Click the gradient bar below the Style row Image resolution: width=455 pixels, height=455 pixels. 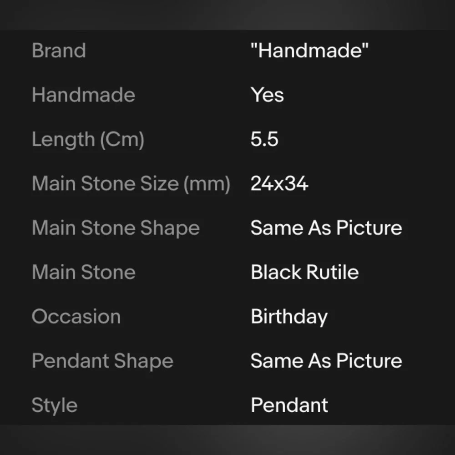tap(227, 440)
